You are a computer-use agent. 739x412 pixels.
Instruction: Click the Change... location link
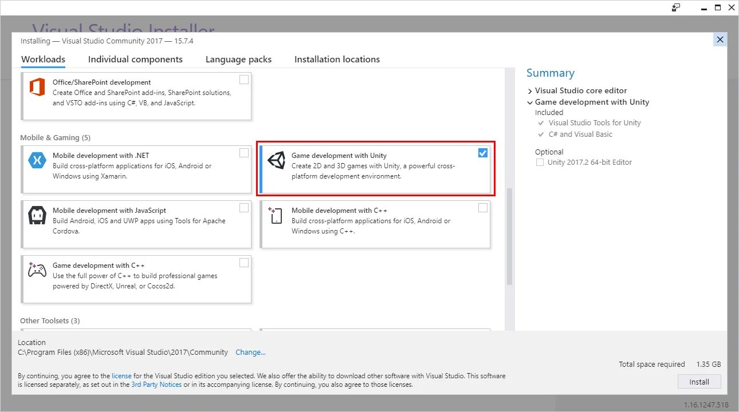250,352
